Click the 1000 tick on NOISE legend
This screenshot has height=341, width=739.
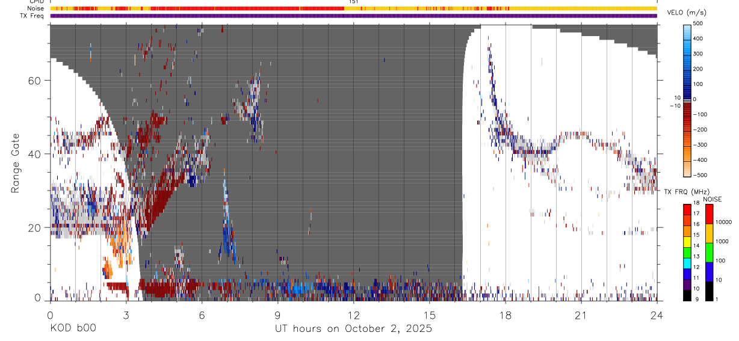[x=723, y=241]
